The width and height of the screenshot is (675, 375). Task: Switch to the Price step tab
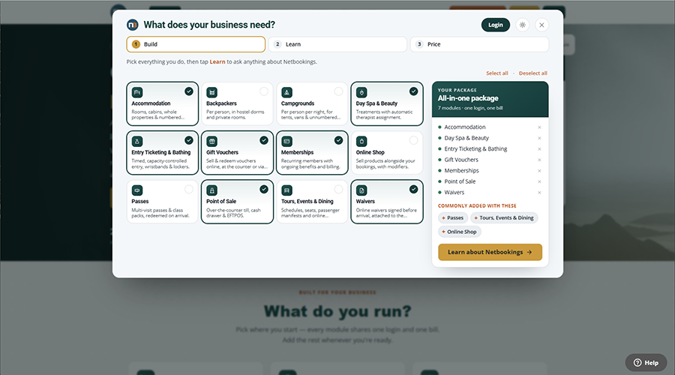point(479,44)
